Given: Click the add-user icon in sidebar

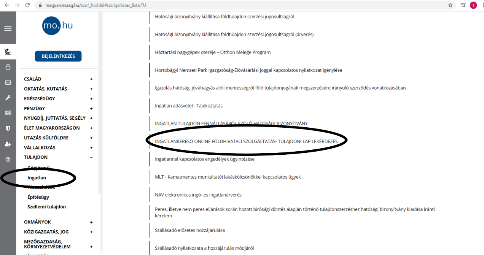Looking at the screenshot, I should (x=8, y=144).
